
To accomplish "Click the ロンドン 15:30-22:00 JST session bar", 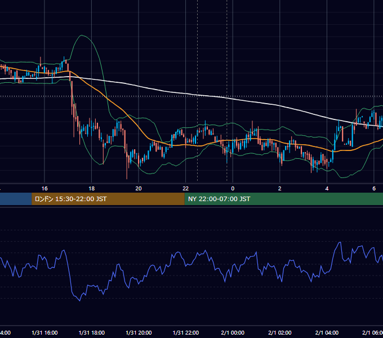I will [108, 199].
